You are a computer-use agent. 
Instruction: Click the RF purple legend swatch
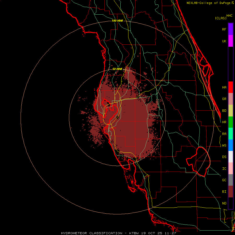point(231,29)
